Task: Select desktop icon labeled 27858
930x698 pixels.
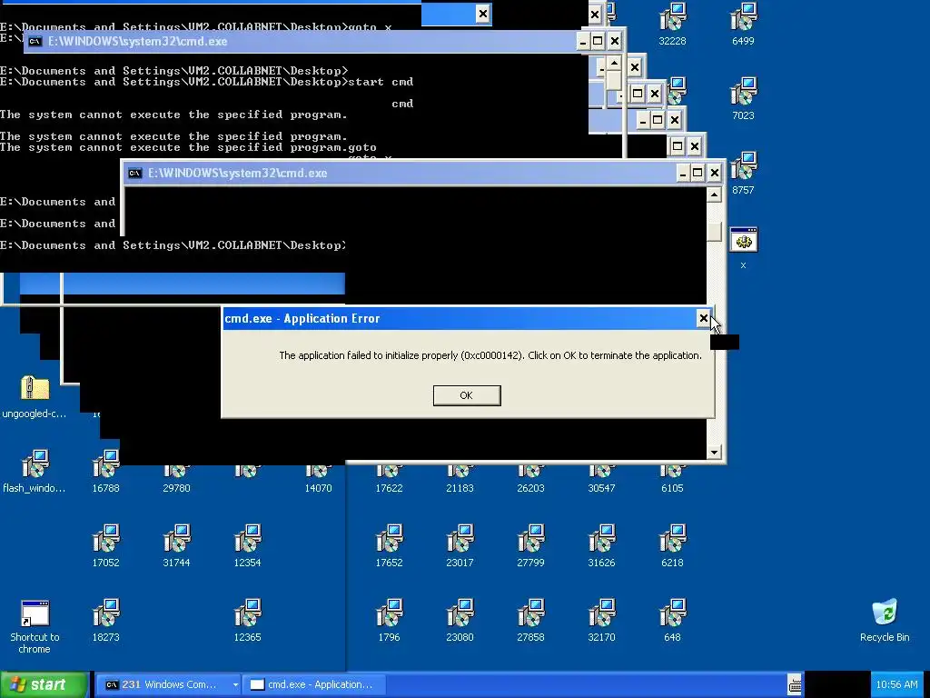Action: pyautogui.click(x=530, y=621)
